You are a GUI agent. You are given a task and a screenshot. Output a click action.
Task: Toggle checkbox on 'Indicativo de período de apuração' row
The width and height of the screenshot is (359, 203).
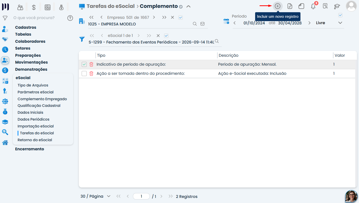[84, 65]
